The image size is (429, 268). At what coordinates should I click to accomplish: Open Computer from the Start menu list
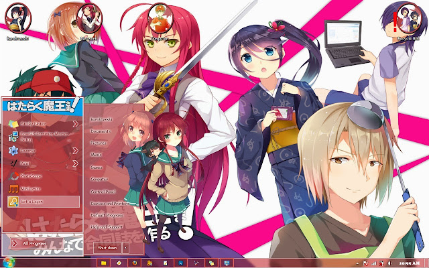(x=99, y=180)
